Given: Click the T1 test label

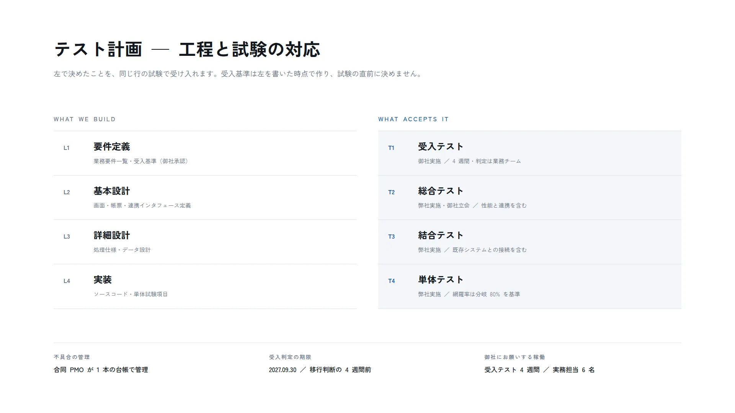Looking at the screenshot, I should click(391, 148).
